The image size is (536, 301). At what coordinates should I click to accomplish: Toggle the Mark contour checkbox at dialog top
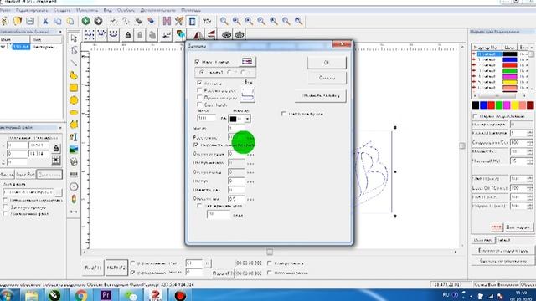[x=197, y=62]
